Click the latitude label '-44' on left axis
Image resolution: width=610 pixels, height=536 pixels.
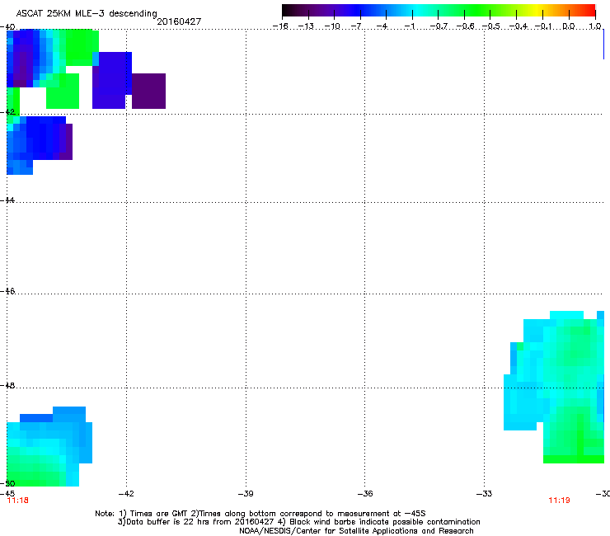point(7,200)
